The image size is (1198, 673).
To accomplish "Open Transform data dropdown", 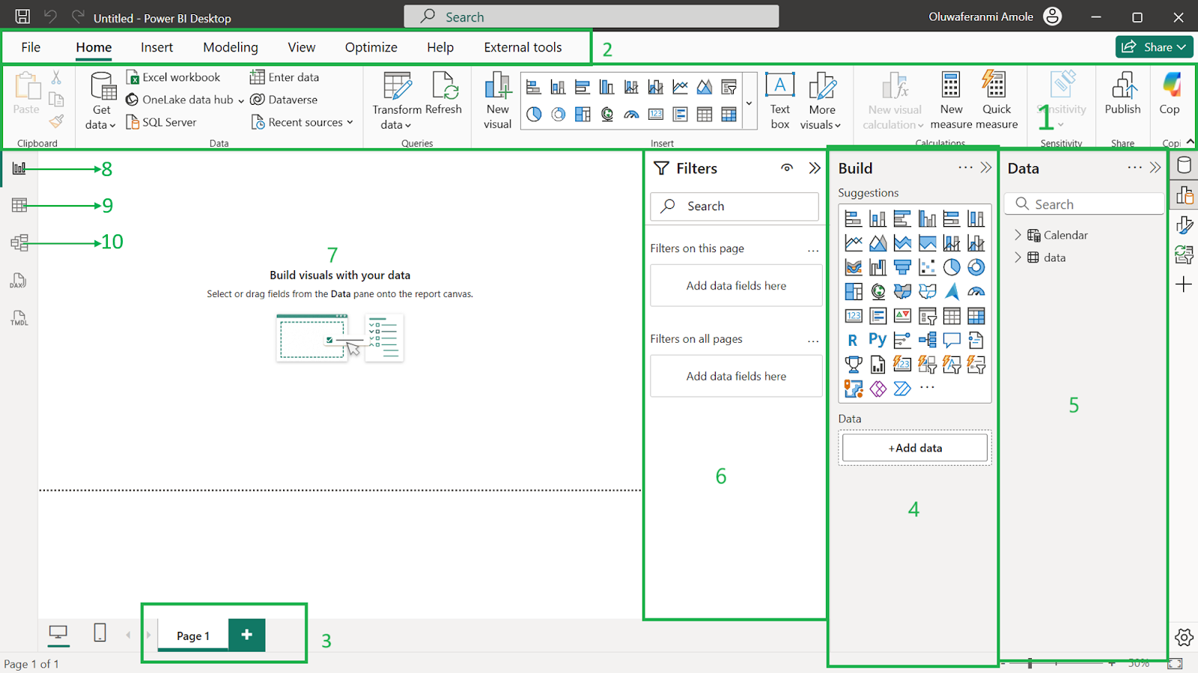I will 397,101.
